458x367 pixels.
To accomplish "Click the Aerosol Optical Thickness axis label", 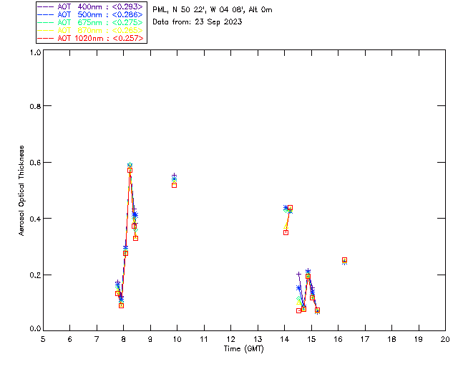I will coord(21,191).
